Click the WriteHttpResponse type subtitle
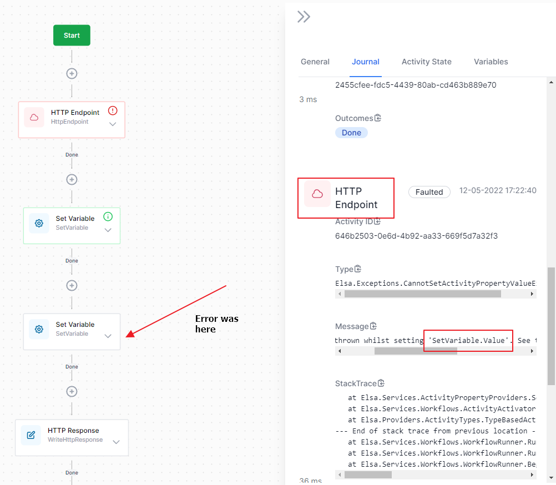Screen dimensions: 556x485 point(75,439)
